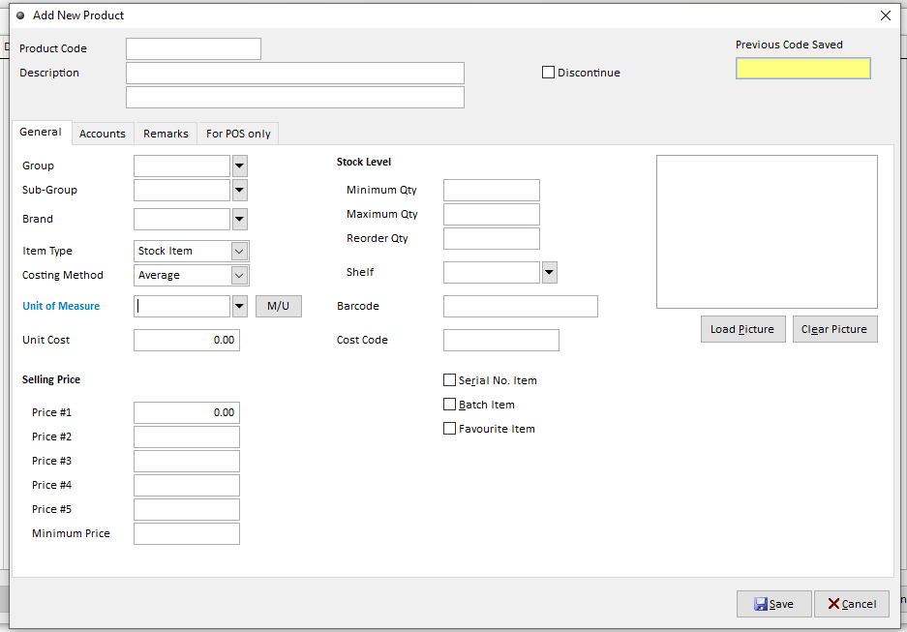Click inside the Unit of Measure field

(182, 306)
